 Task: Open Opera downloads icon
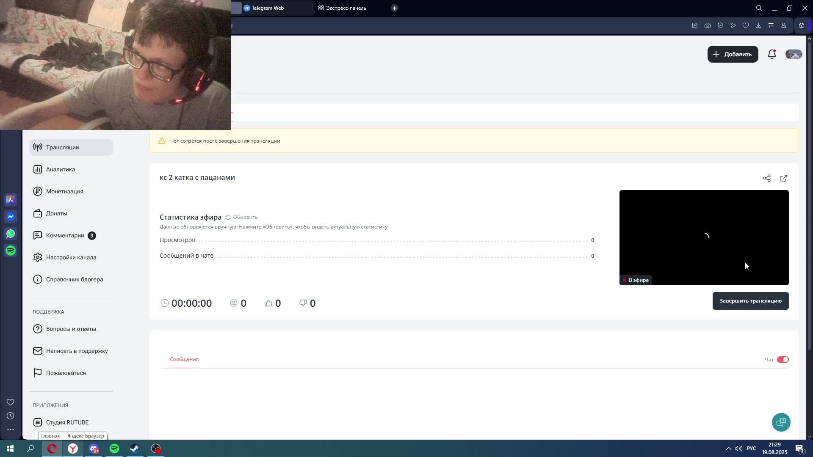click(758, 25)
